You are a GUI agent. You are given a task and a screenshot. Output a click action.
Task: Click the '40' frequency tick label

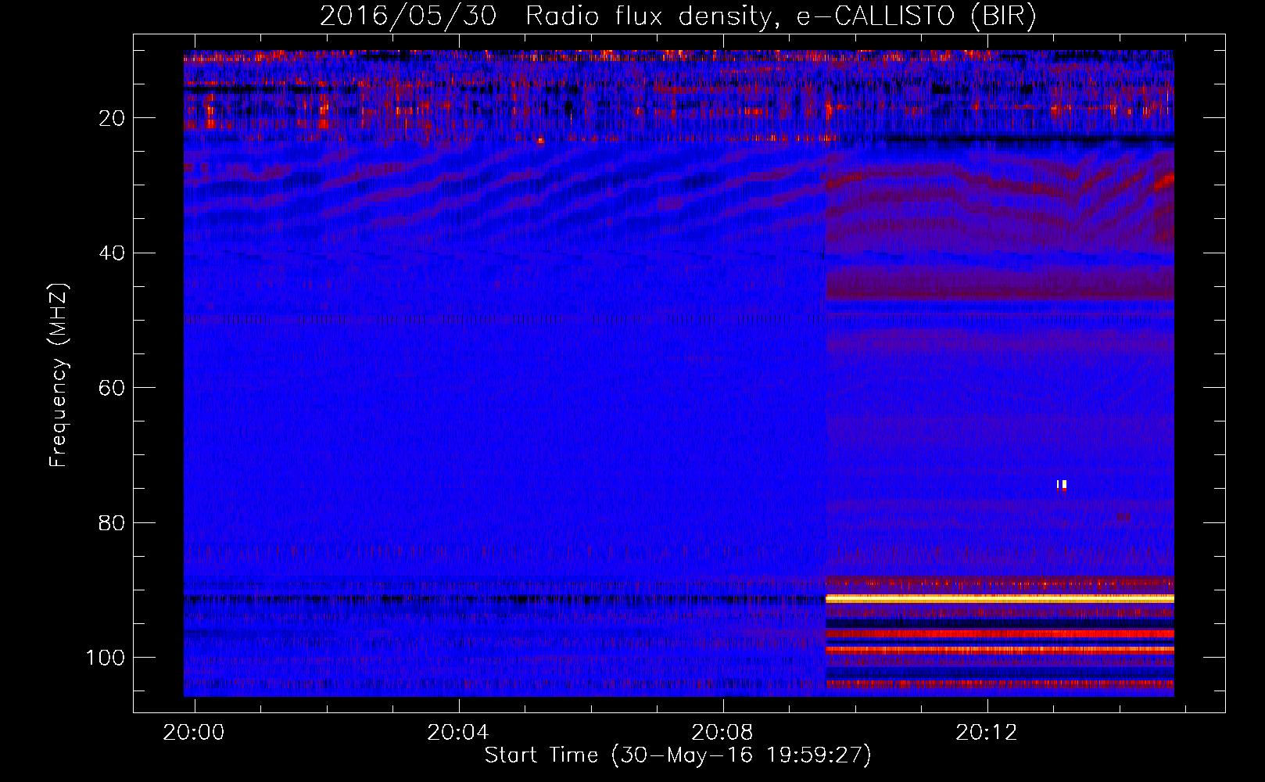[112, 253]
